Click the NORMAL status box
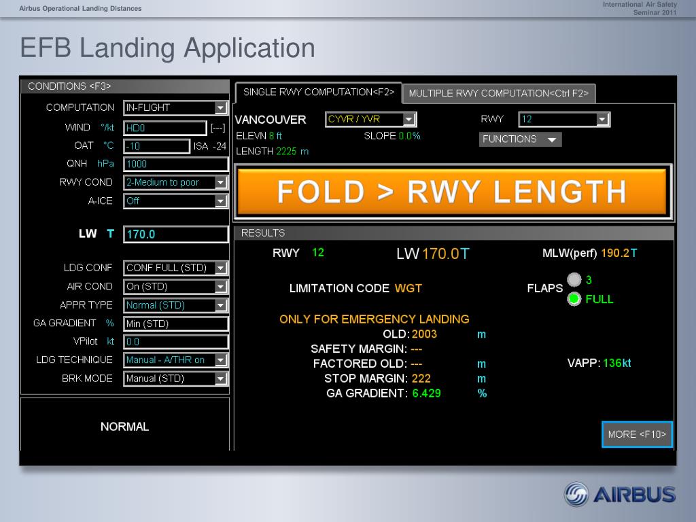This screenshot has width=696, height=522. [125, 426]
